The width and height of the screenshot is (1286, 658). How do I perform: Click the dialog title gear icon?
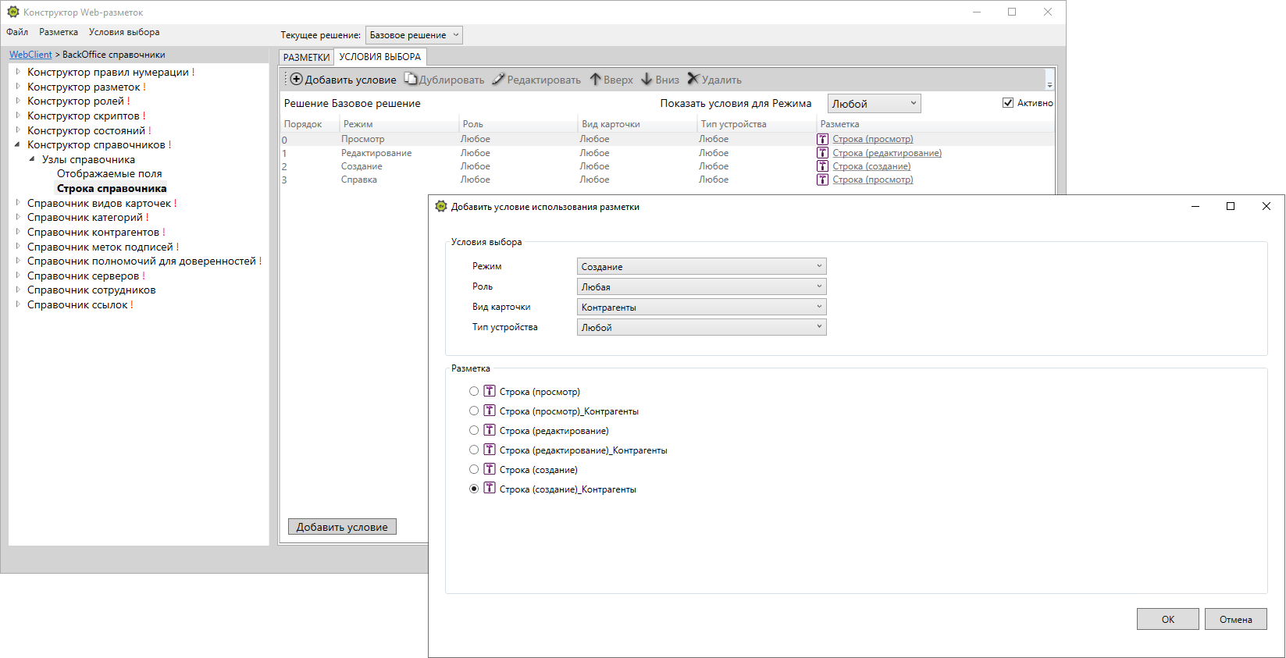tap(441, 206)
